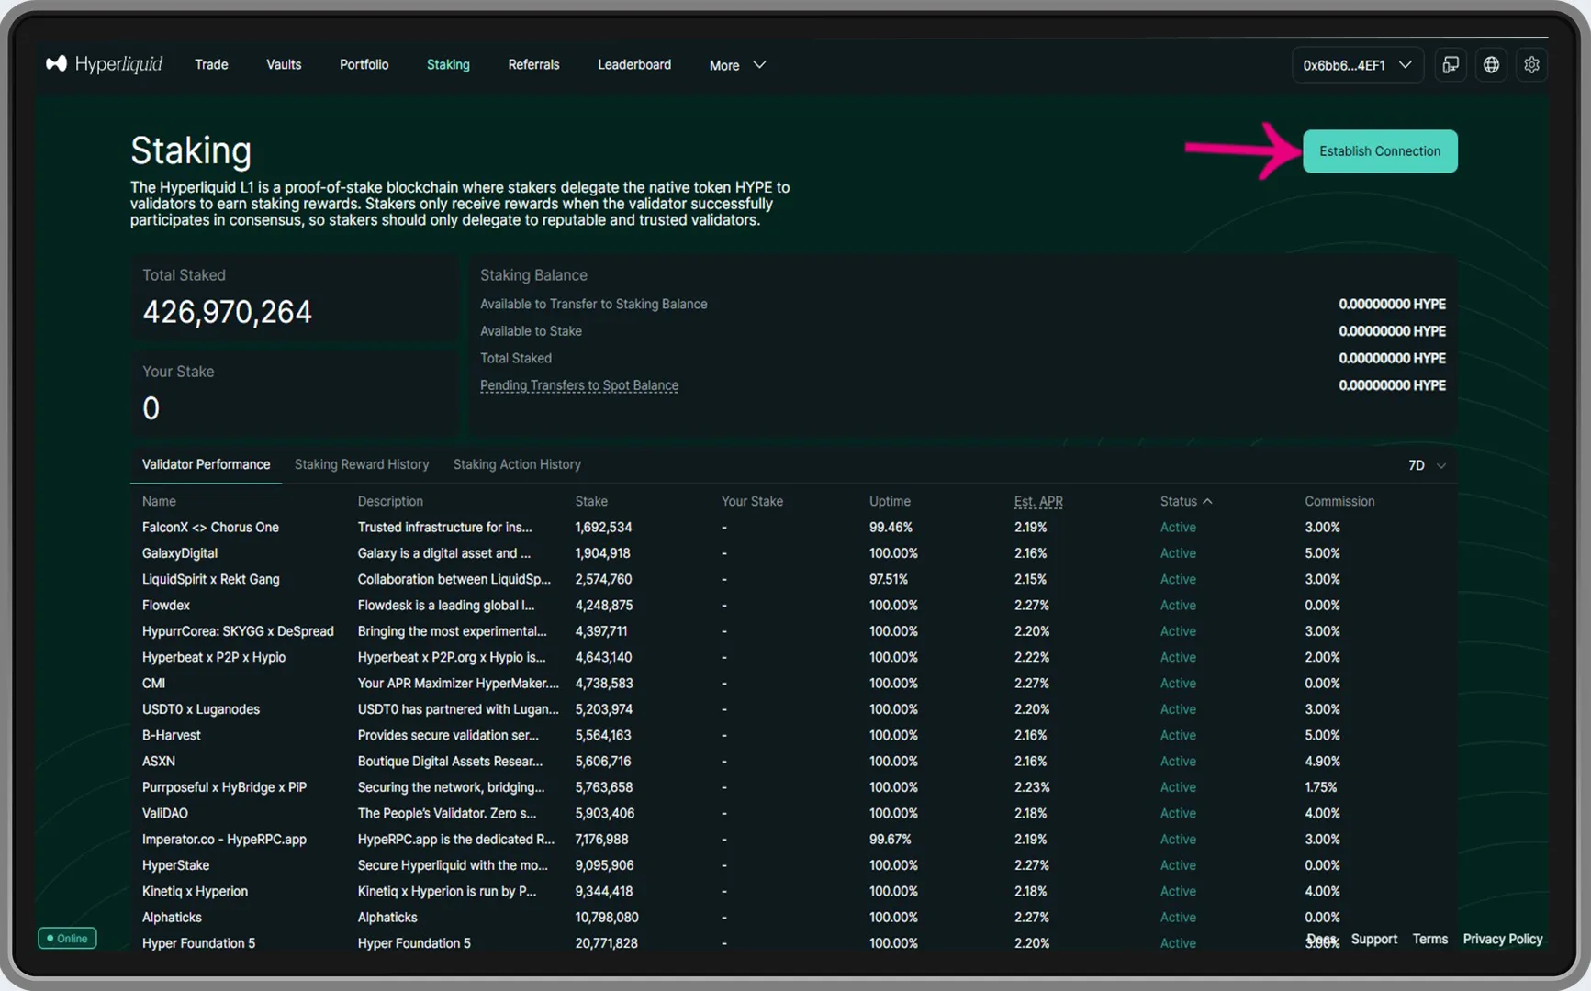Switch to Staking Reward History tab
The height and width of the screenshot is (991, 1591).
coord(362,464)
